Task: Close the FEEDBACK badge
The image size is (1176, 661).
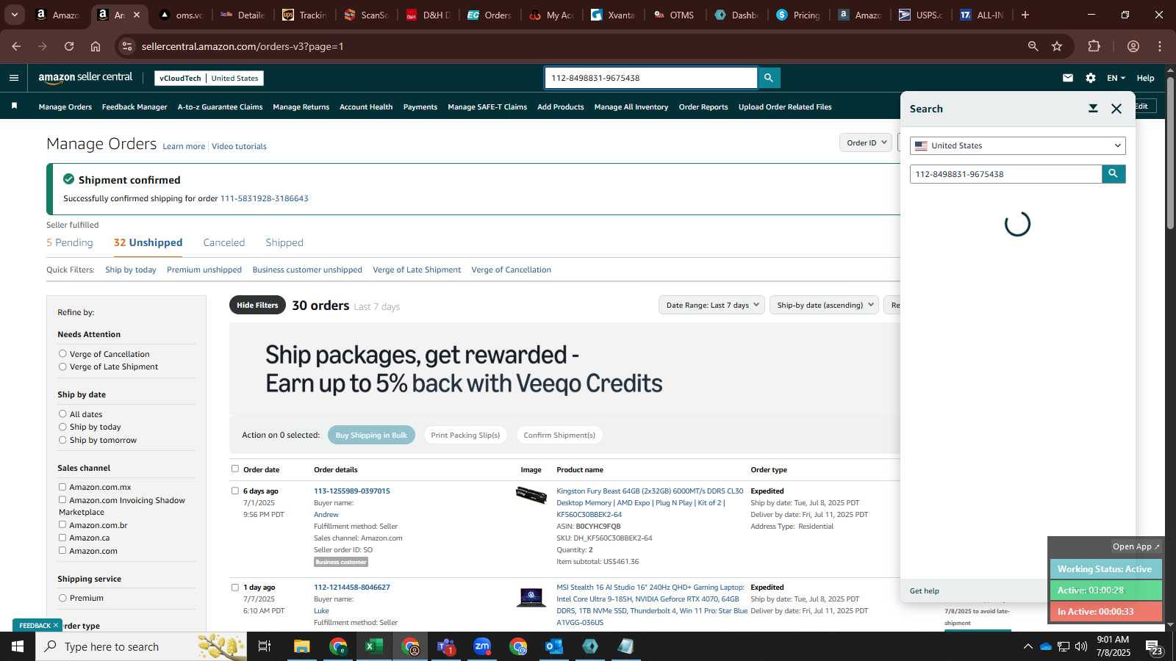Action: coord(55,626)
